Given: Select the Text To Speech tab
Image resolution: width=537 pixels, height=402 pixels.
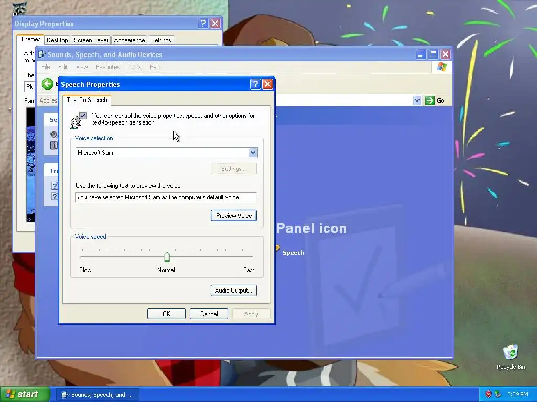Looking at the screenshot, I should [x=87, y=100].
